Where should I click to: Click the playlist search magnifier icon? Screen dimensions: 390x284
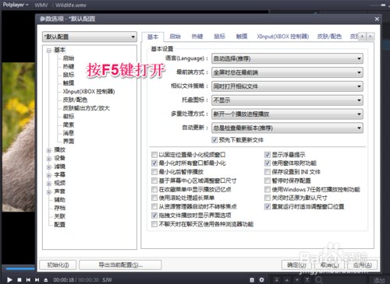[x=319, y=280]
